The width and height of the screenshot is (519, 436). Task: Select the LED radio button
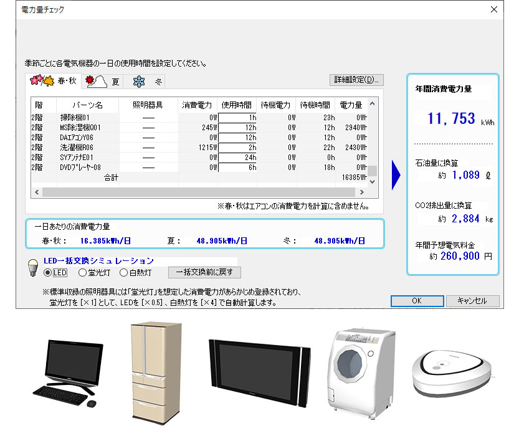[x=48, y=272]
